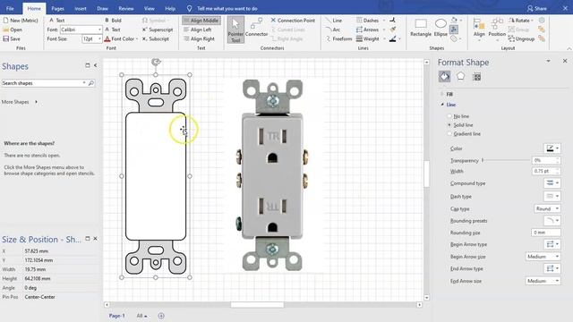Pick the Freeform drawing tool
The width and height of the screenshot is (573, 322).
coord(338,38)
